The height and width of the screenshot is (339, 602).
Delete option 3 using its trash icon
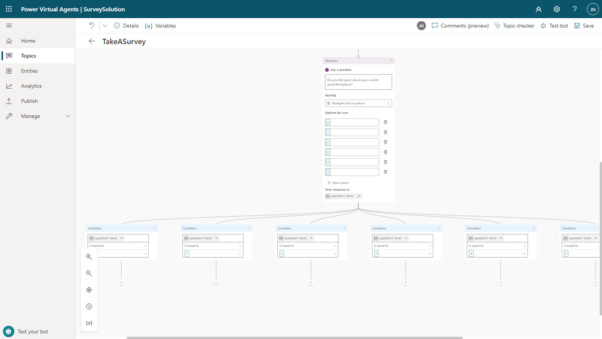(x=386, y=152)
